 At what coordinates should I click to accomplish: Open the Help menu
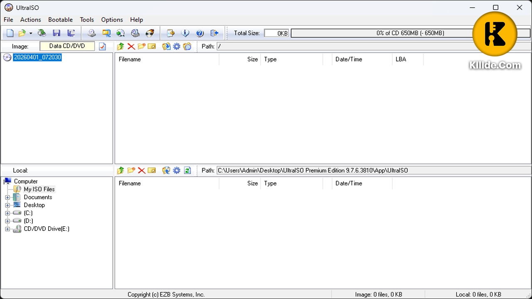point(136,20)
